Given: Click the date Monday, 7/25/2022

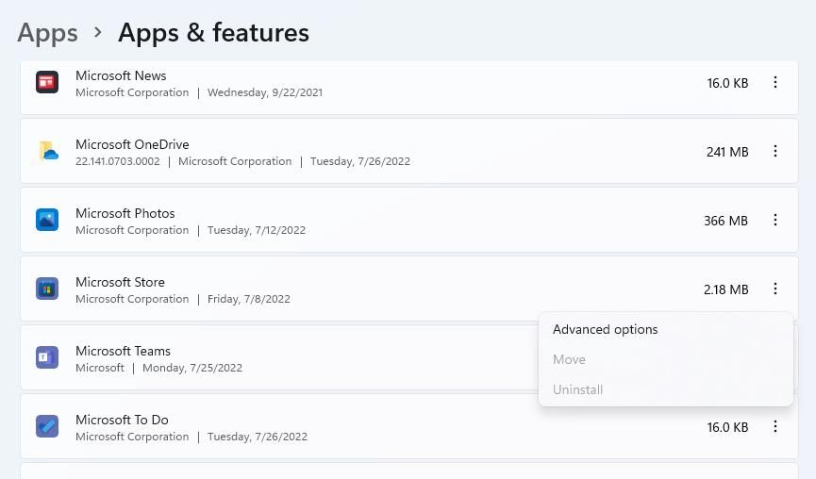Looking at the screenshot, I should tap(192, 368).
